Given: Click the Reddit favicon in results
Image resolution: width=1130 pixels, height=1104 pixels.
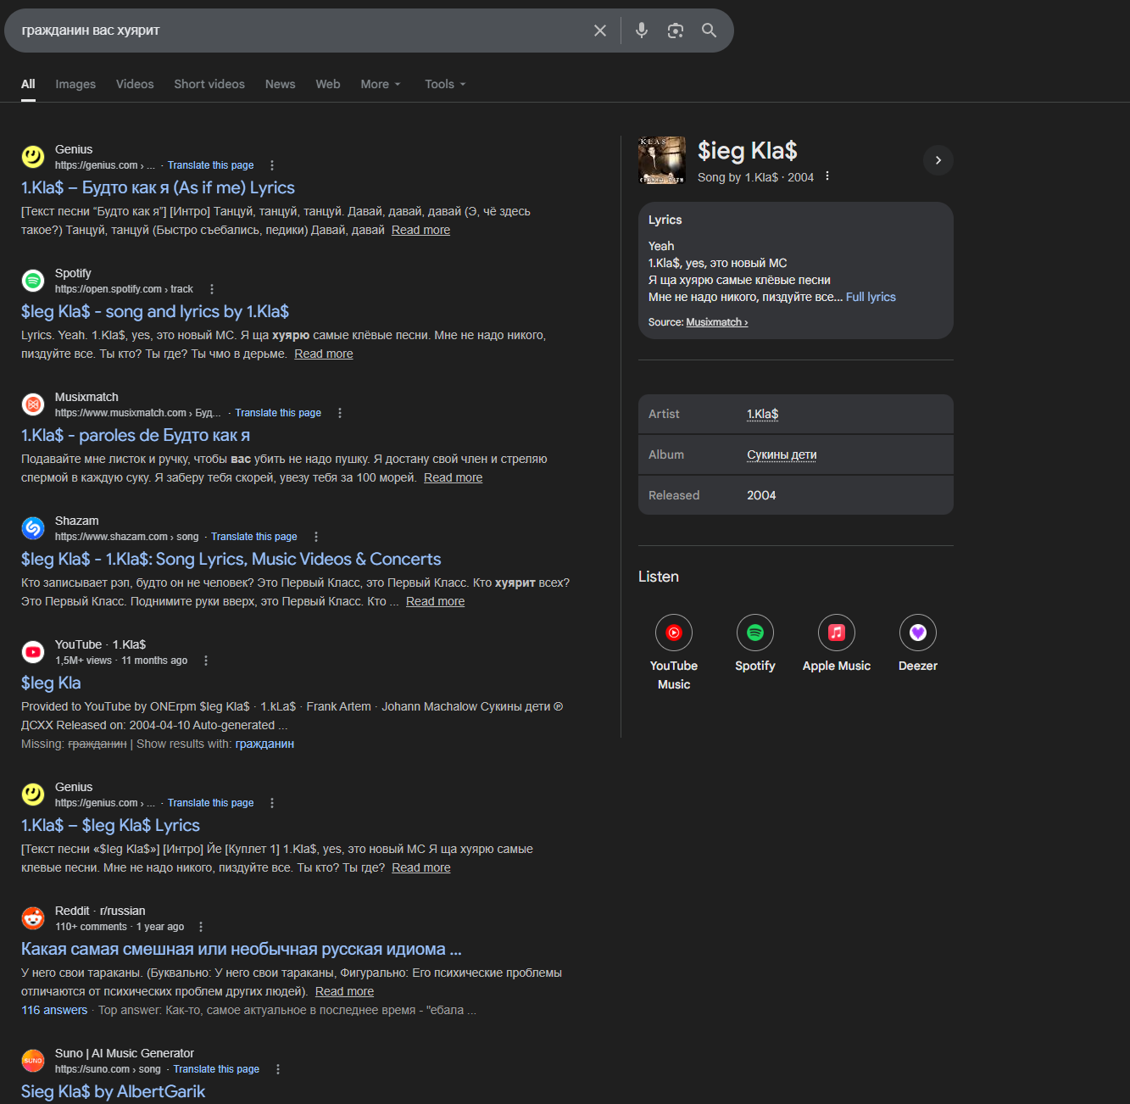Looking at the screenshot, I should (33, 917).
